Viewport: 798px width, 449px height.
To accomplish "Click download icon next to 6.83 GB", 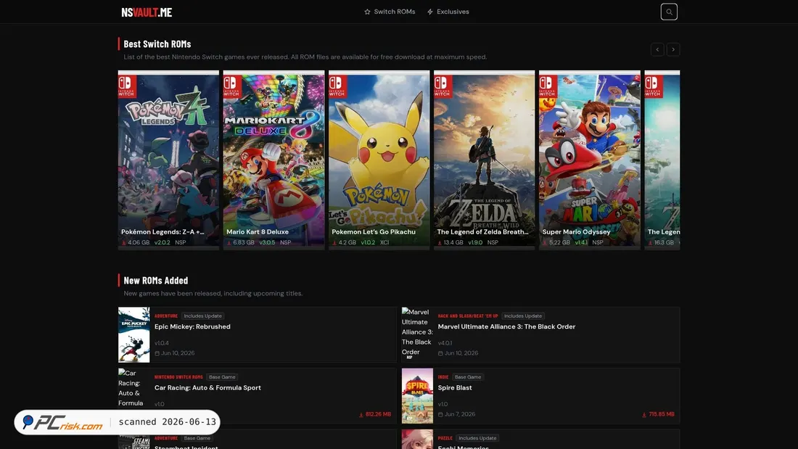I will [x=229, y=243].
